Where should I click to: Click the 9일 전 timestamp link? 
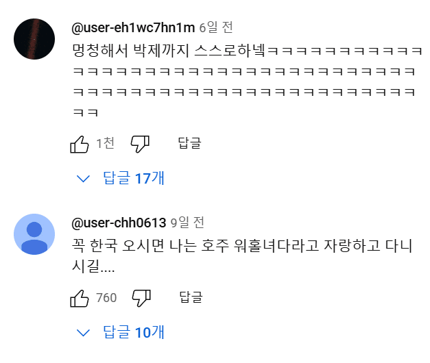click(x=187, y=223)
